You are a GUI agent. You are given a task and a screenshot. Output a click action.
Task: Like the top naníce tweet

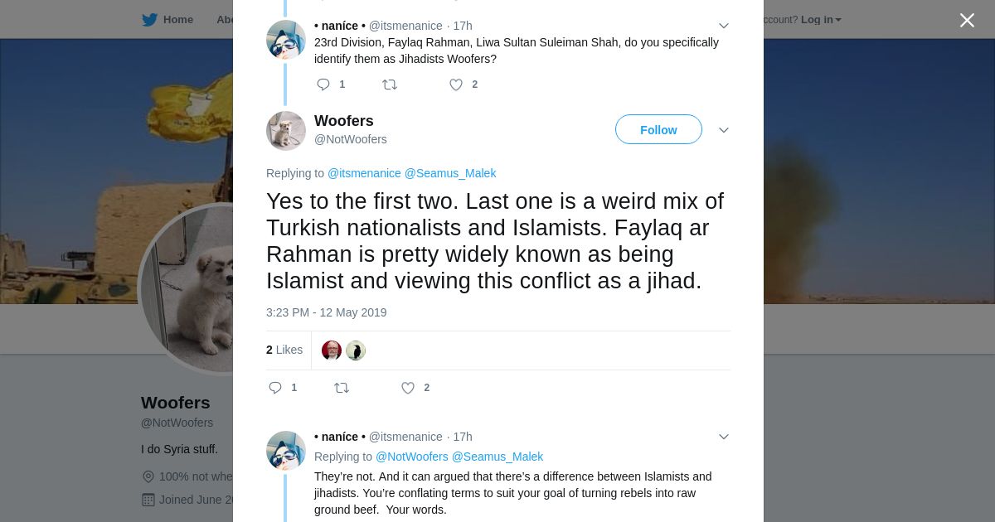coord(456,85)
